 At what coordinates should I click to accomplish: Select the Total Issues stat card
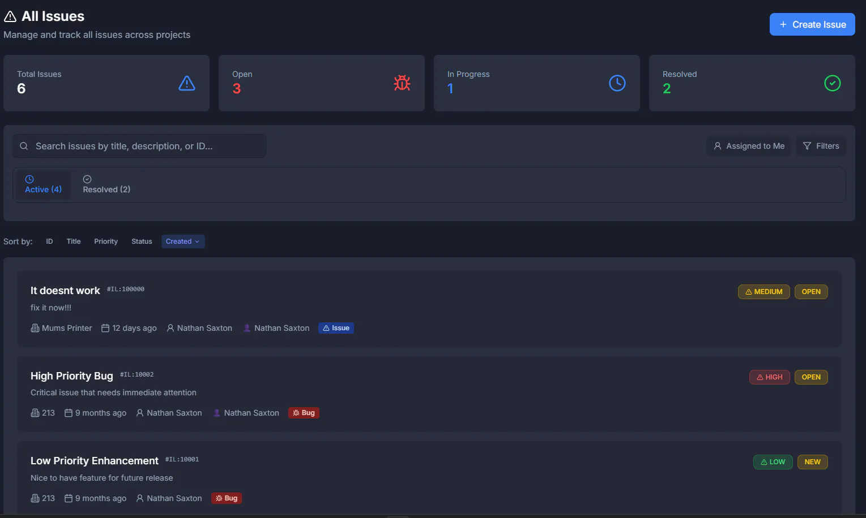tap(106, 83)
